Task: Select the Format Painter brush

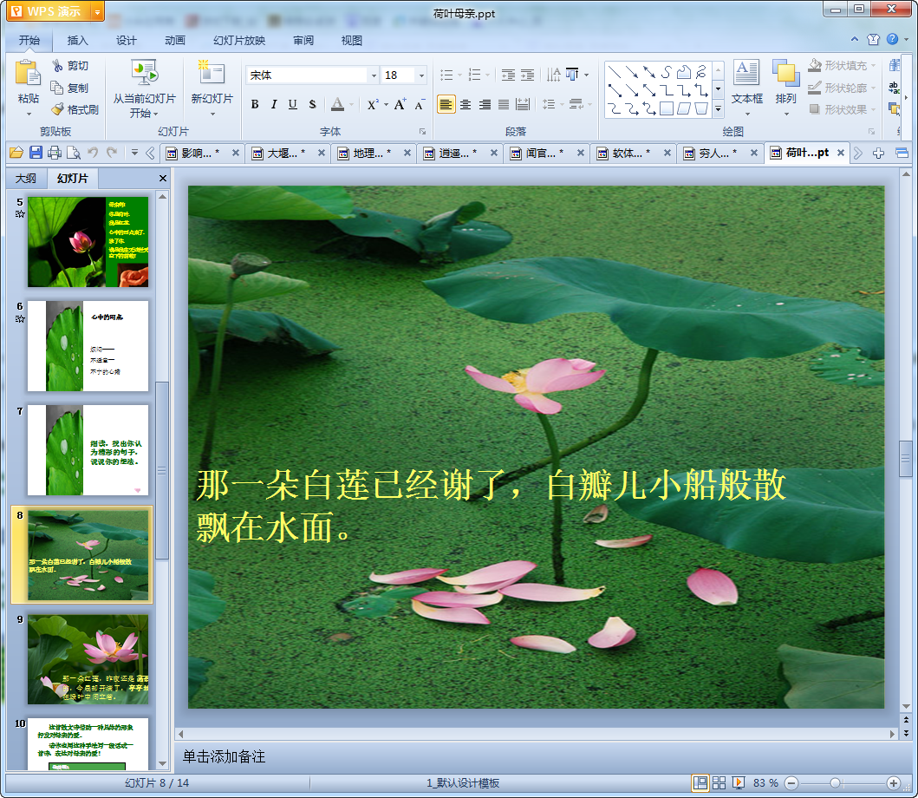Action: point(57,109)
